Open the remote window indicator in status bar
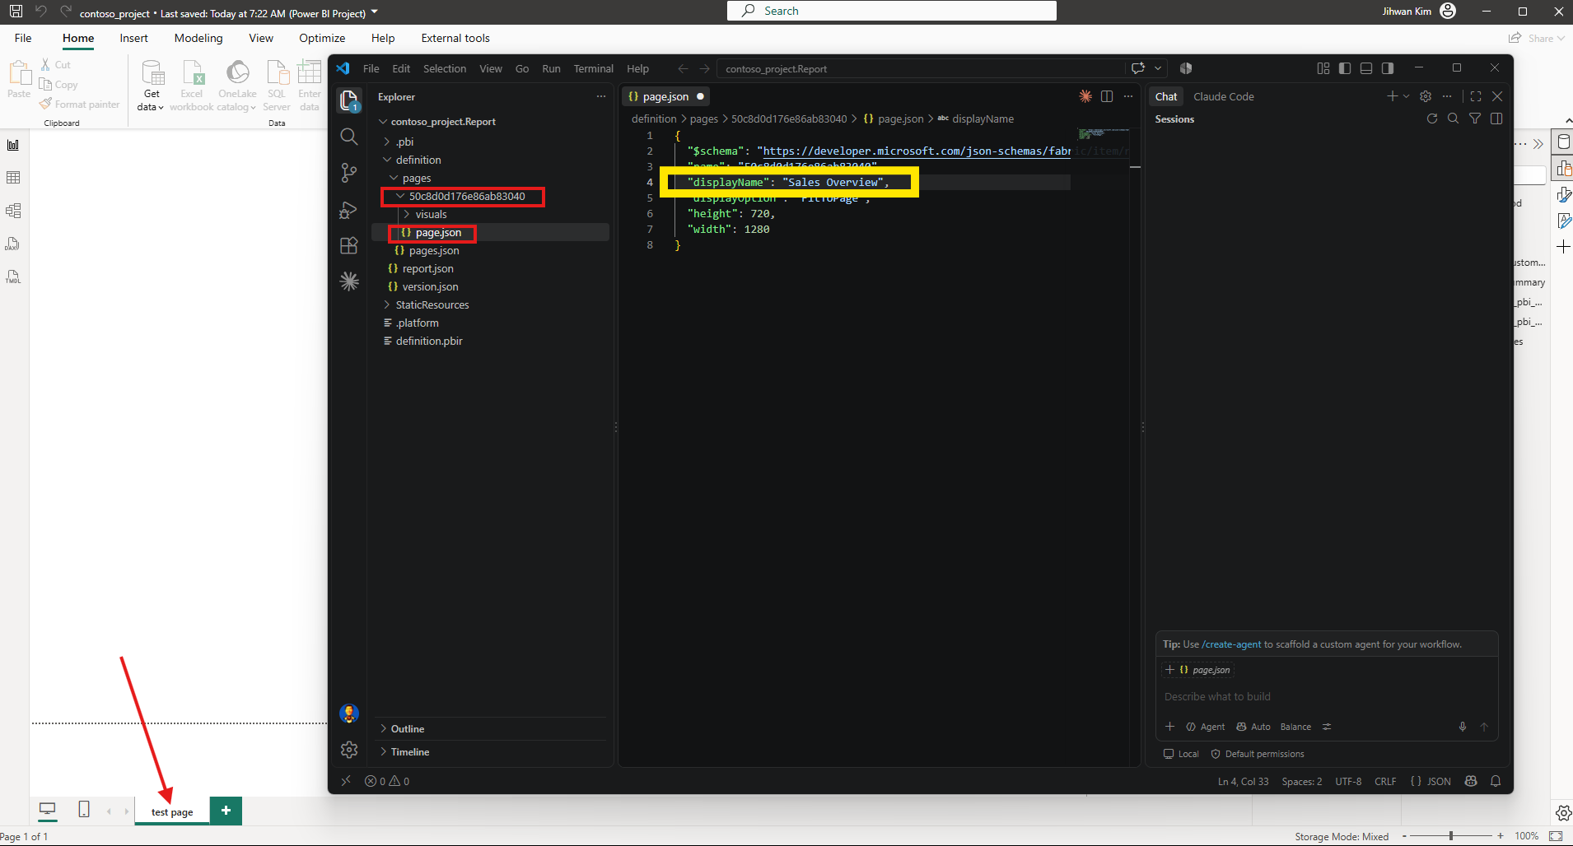The width and height of the screenshot is (1573, 846). pyautogui.click(x=346, y=781)
